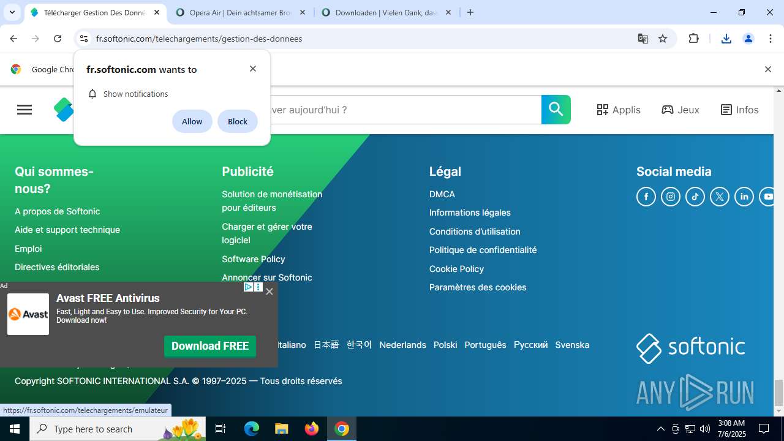The width and height of the screenshot is (784, 441).
Task: Switch site language to Svenska
Action: pyautogui.click(x=572, y=345)
